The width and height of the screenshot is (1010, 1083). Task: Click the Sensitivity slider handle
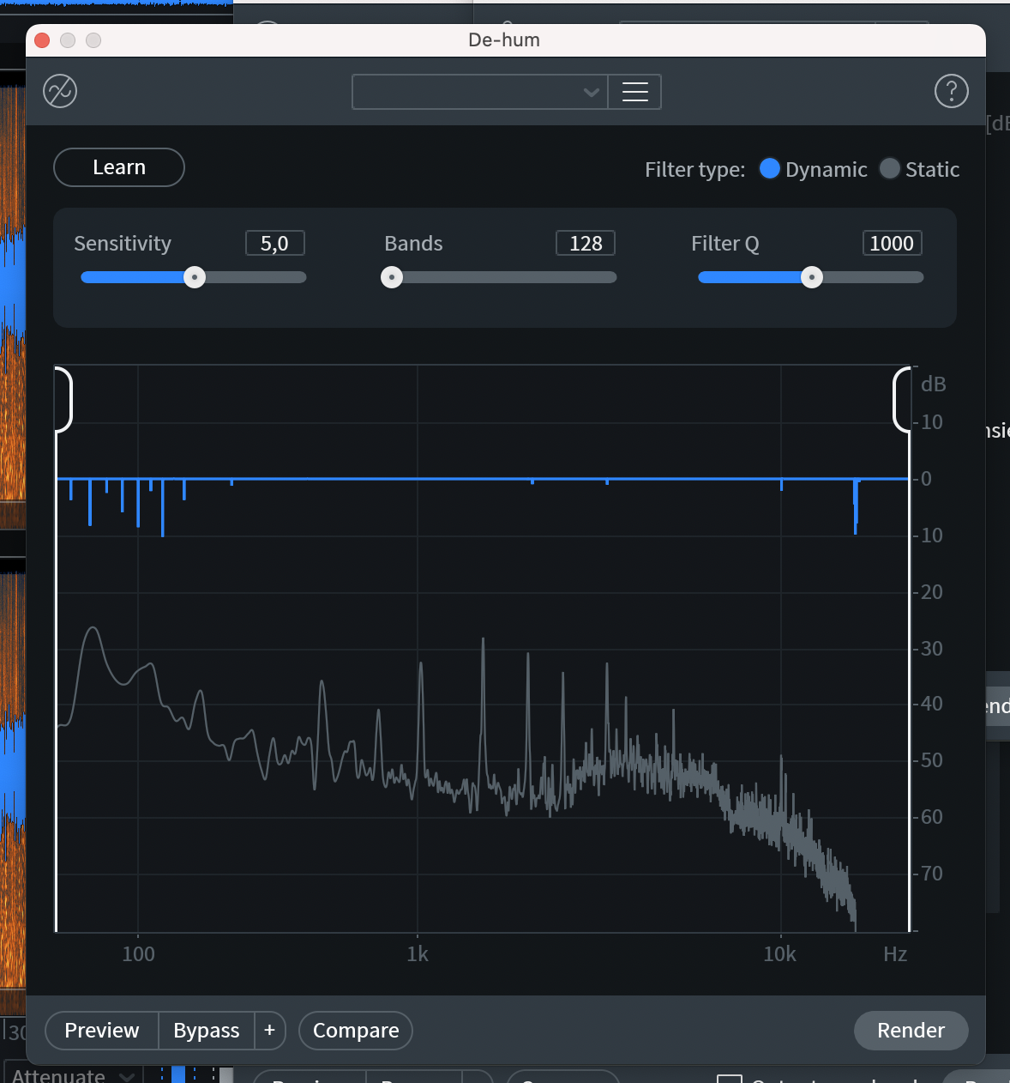195,277
